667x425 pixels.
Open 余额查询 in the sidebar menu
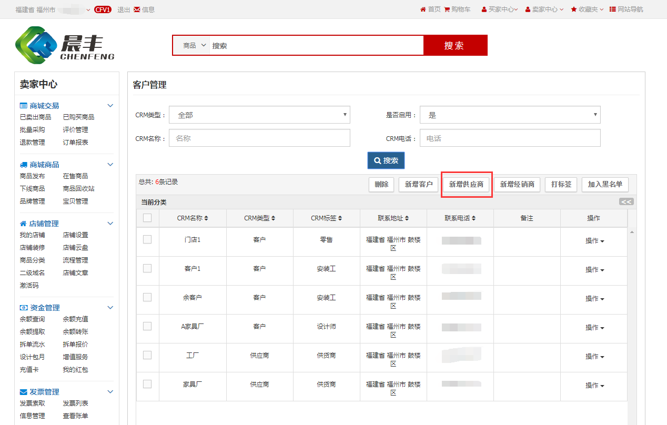point(32,319)
